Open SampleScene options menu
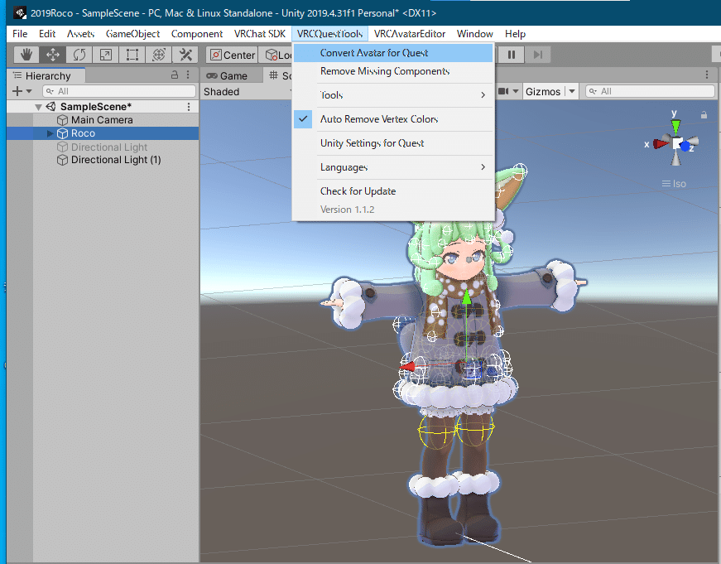The height and width of the screenshot is (564, 721). [x=189, y=107]
